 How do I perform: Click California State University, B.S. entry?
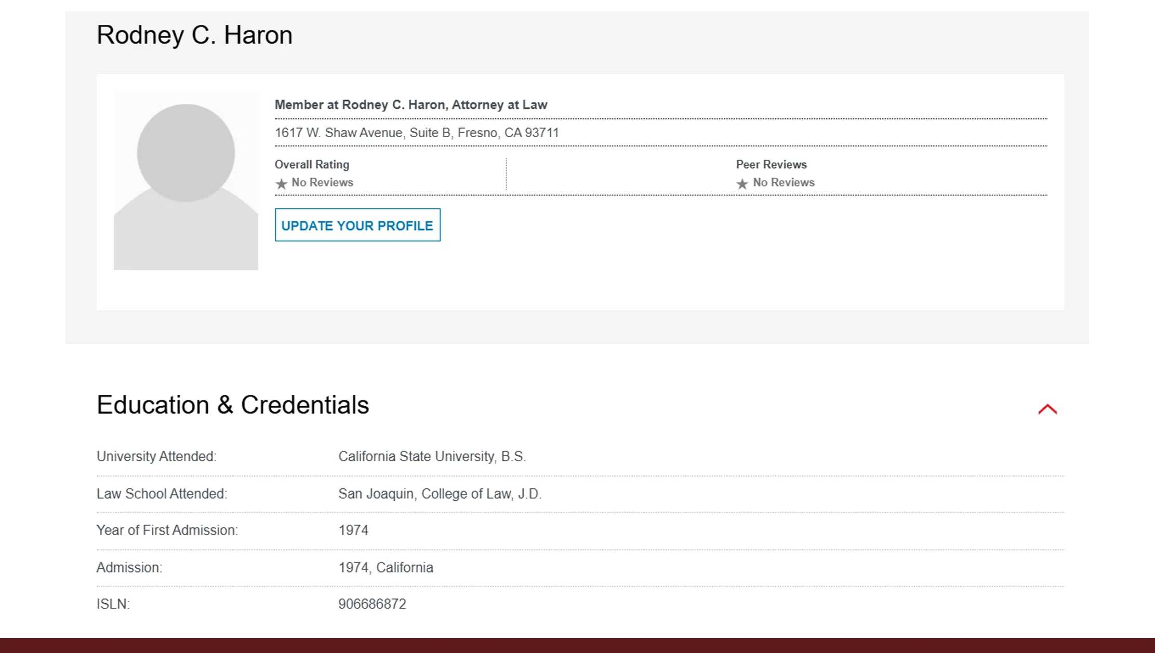[x=432, y=456]
